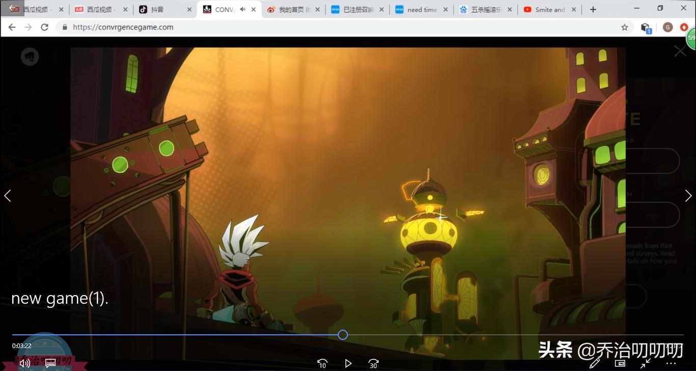Bookmark this page with the star icon
The height and width of the screenshot is (371, 696).
click(x=625, y=27)
